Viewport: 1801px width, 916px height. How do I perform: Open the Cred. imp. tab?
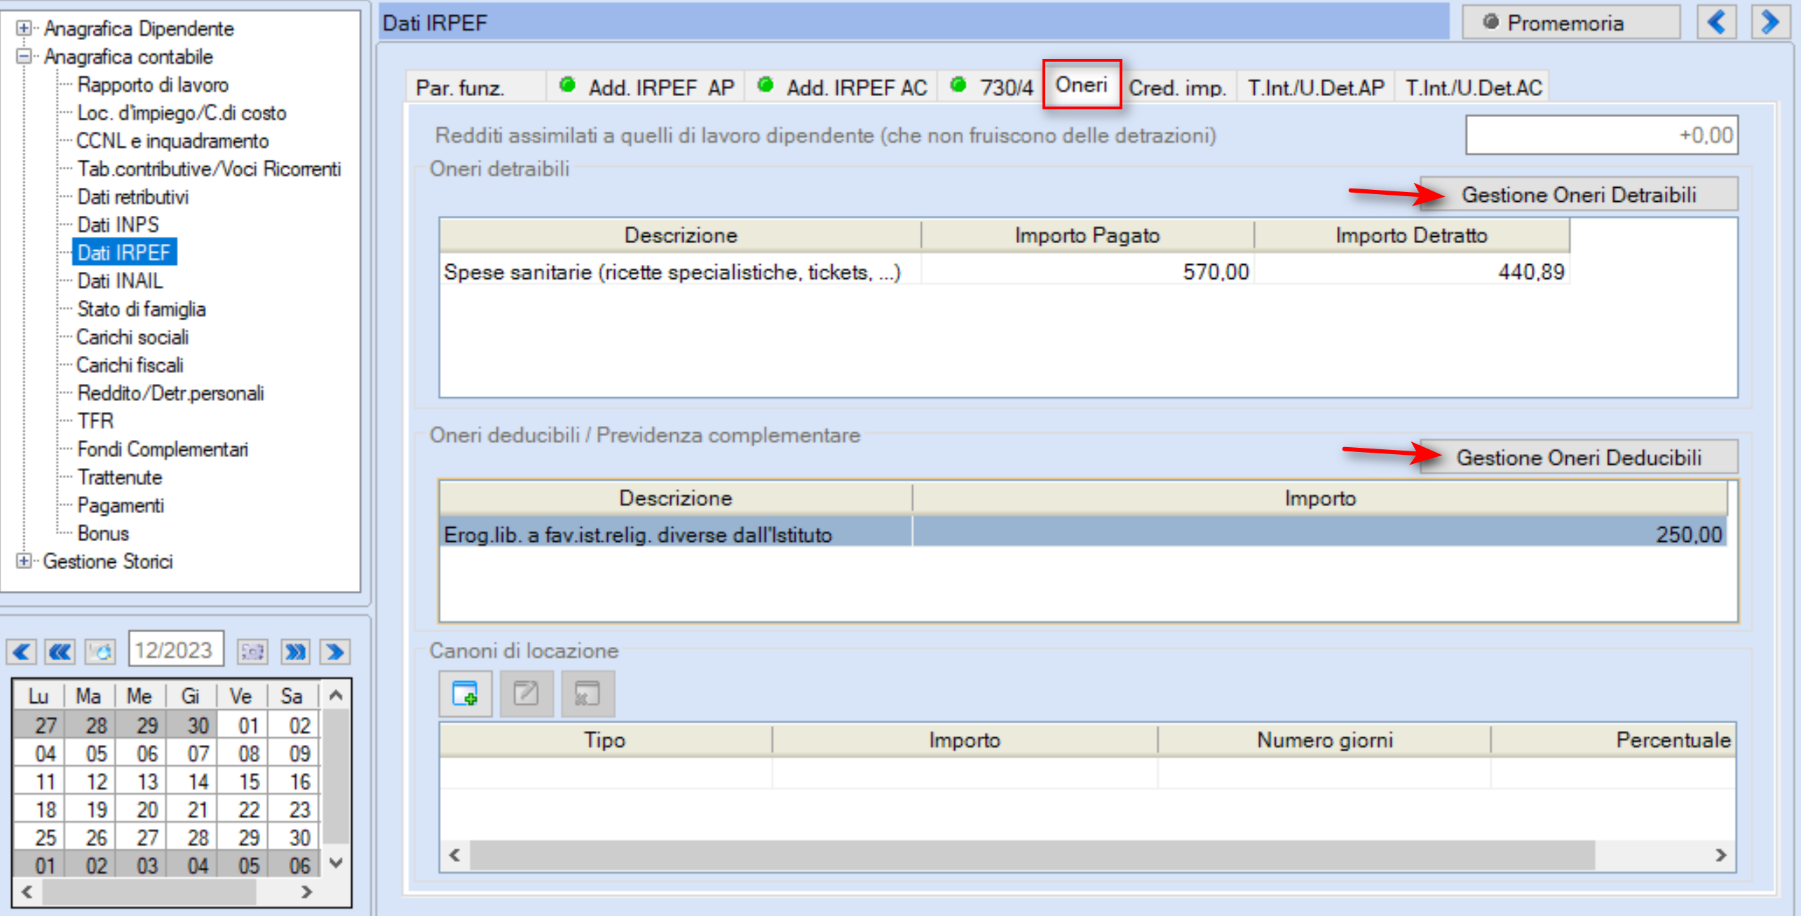pos(1178,88)
